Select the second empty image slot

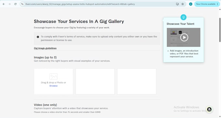(95, 81)
